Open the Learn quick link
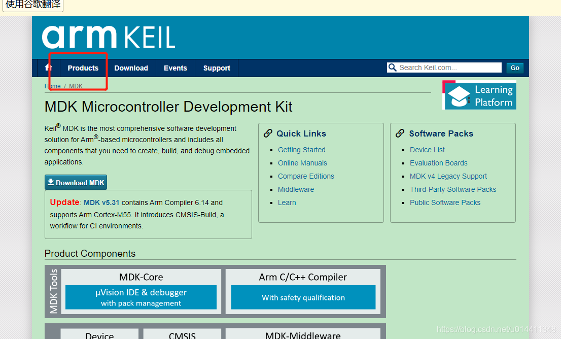This screenshot has height=339, width=561. click(x=287, y=202)
